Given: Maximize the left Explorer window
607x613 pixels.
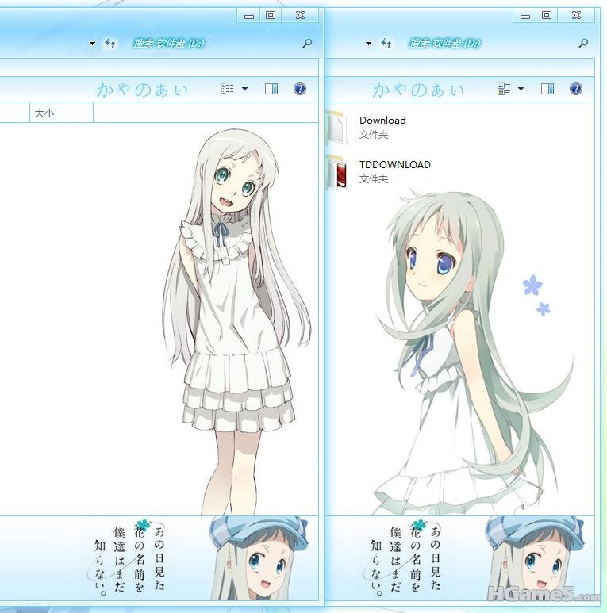Looking at the screenshot, I should (271, 15).
